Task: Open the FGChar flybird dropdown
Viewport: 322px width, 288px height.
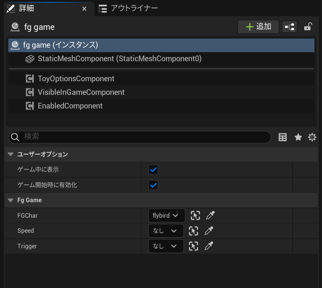Action: 167,215
